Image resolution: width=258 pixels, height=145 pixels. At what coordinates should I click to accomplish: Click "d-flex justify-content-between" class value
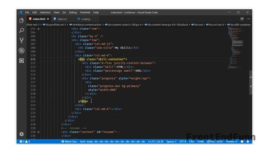(x=127, y=63)
